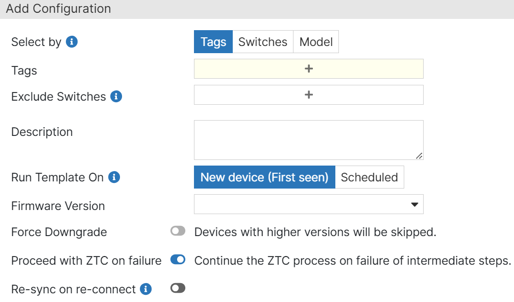Switch to the Switches selection tab
514x302 pixels.
click(x=262, y=42)
